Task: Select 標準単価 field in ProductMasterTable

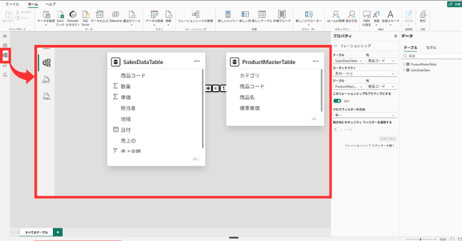Action: pos(250,108)
